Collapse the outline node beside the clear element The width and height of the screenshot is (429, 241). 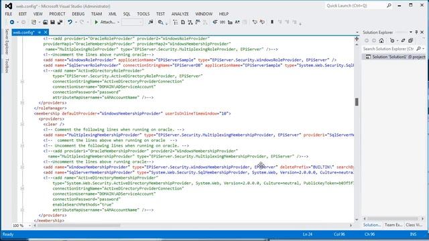tap(22, 124)
